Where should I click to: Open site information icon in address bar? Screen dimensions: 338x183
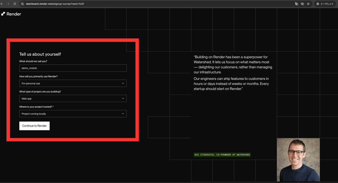(x=23, y=4)
